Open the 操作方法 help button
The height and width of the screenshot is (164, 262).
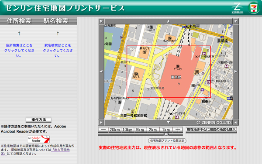coord(38,120)
